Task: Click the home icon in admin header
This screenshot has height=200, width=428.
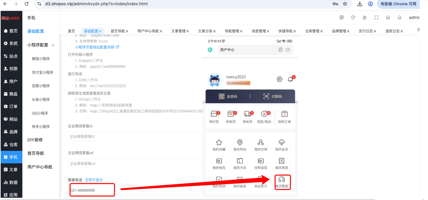Action: (388, 17)
